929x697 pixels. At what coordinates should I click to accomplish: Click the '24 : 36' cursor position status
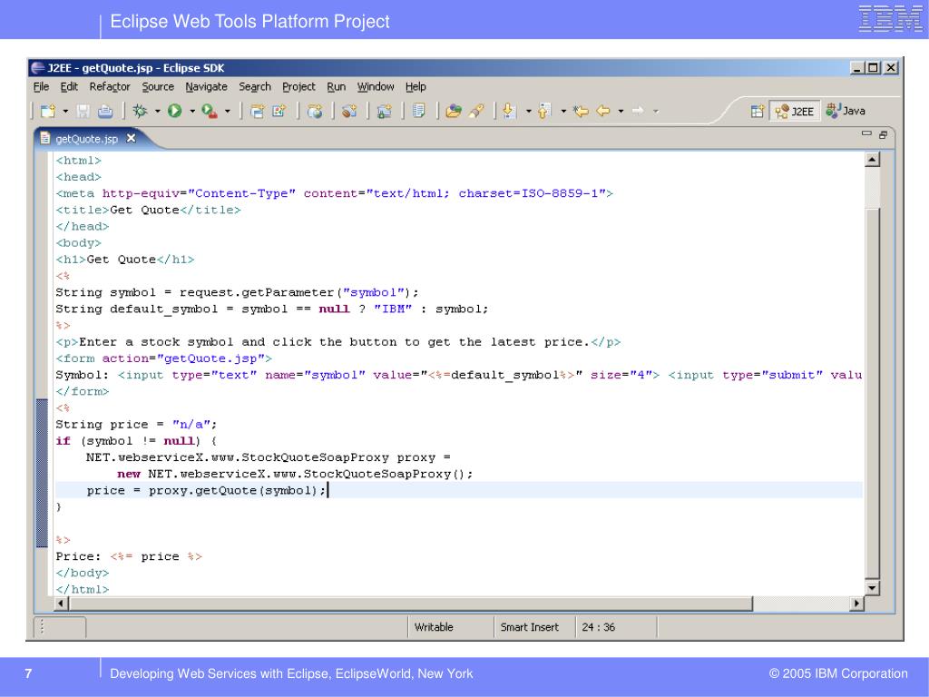coord(599,627)
